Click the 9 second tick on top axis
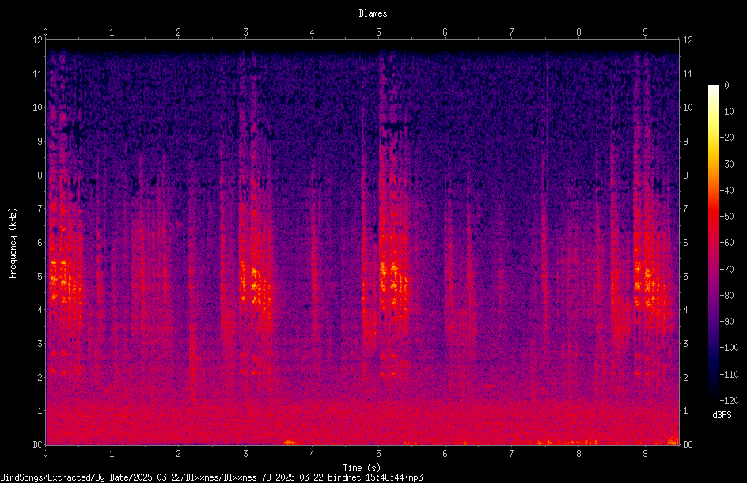 (645, 32)
